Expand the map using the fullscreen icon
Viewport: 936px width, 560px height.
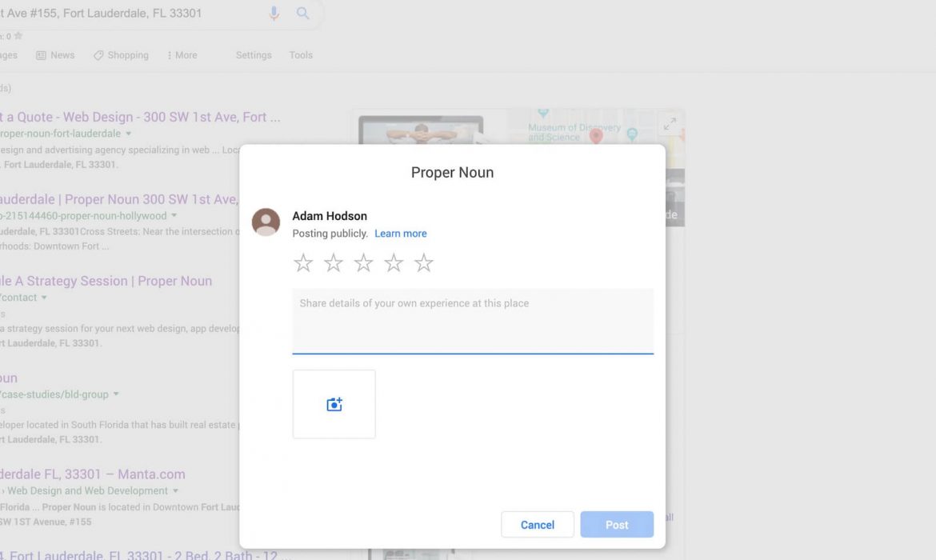tap(670, 123)
